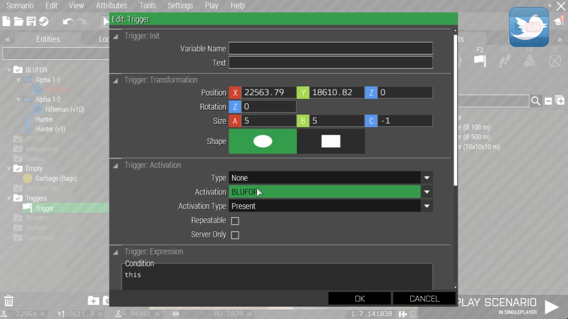This screenshot has height=319, width=568.
Task: Collapse the BLUFOR tree node
Action: 9,70
